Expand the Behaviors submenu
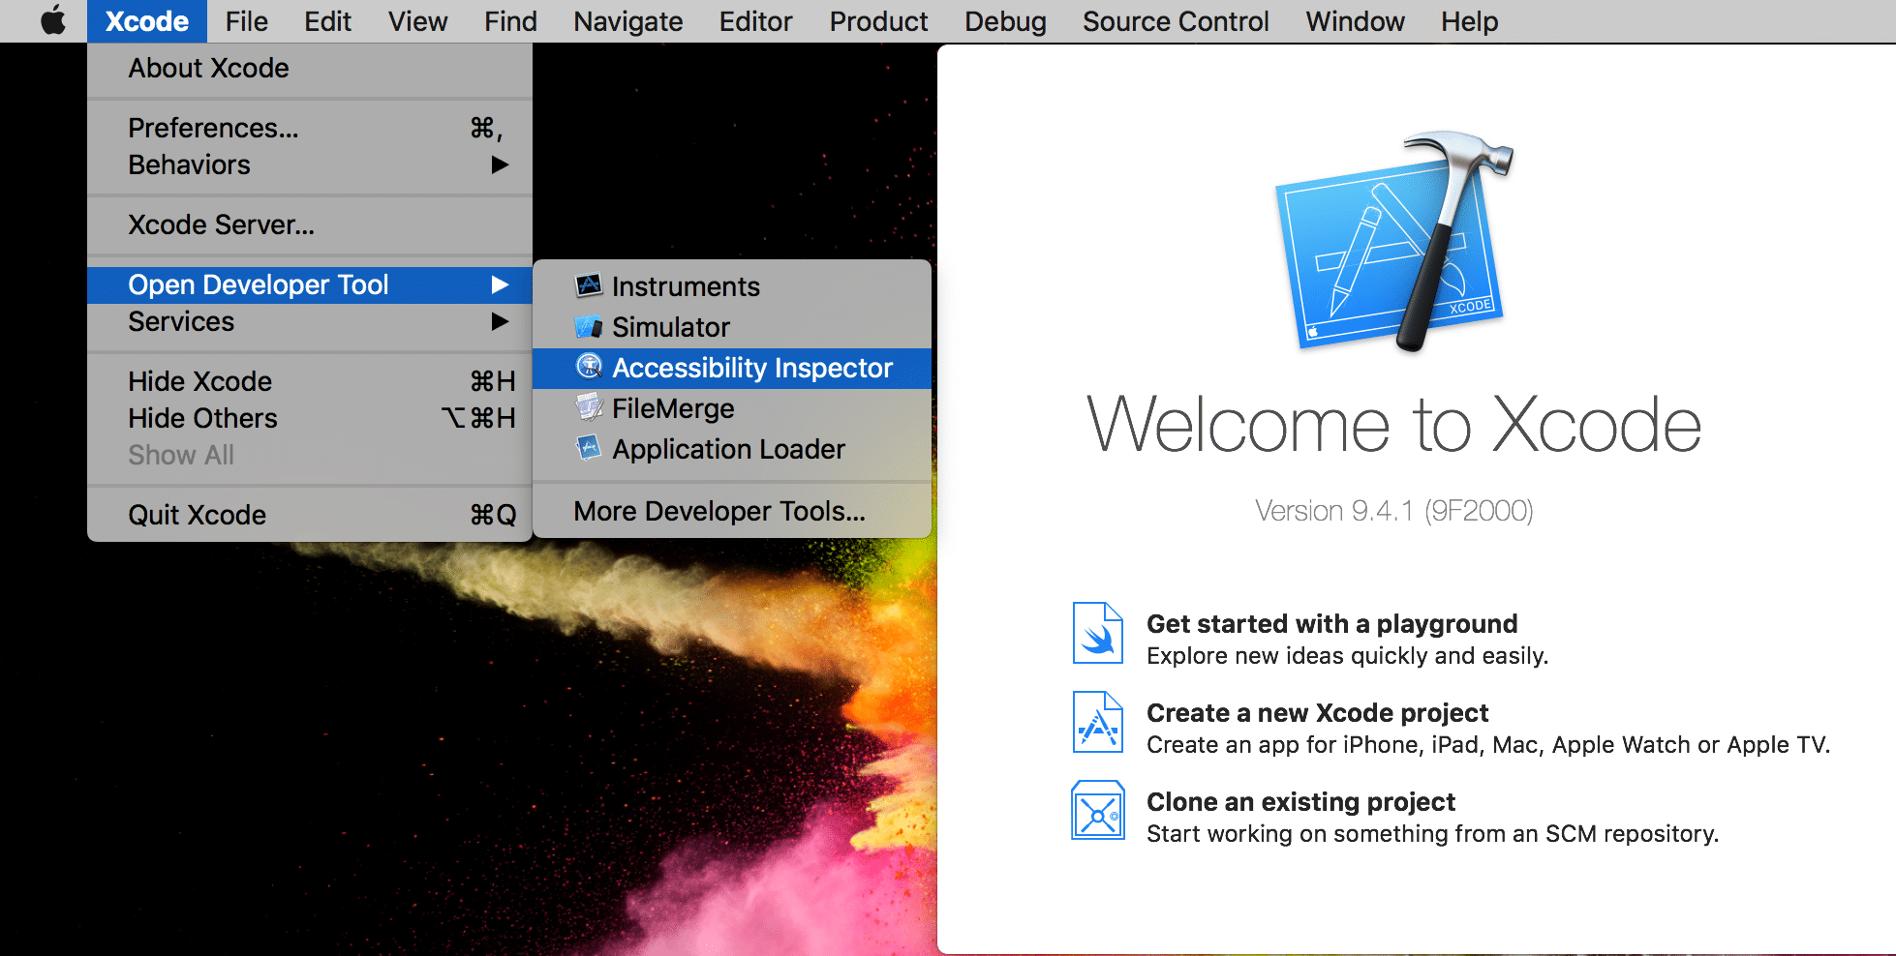 pos(190,164)
